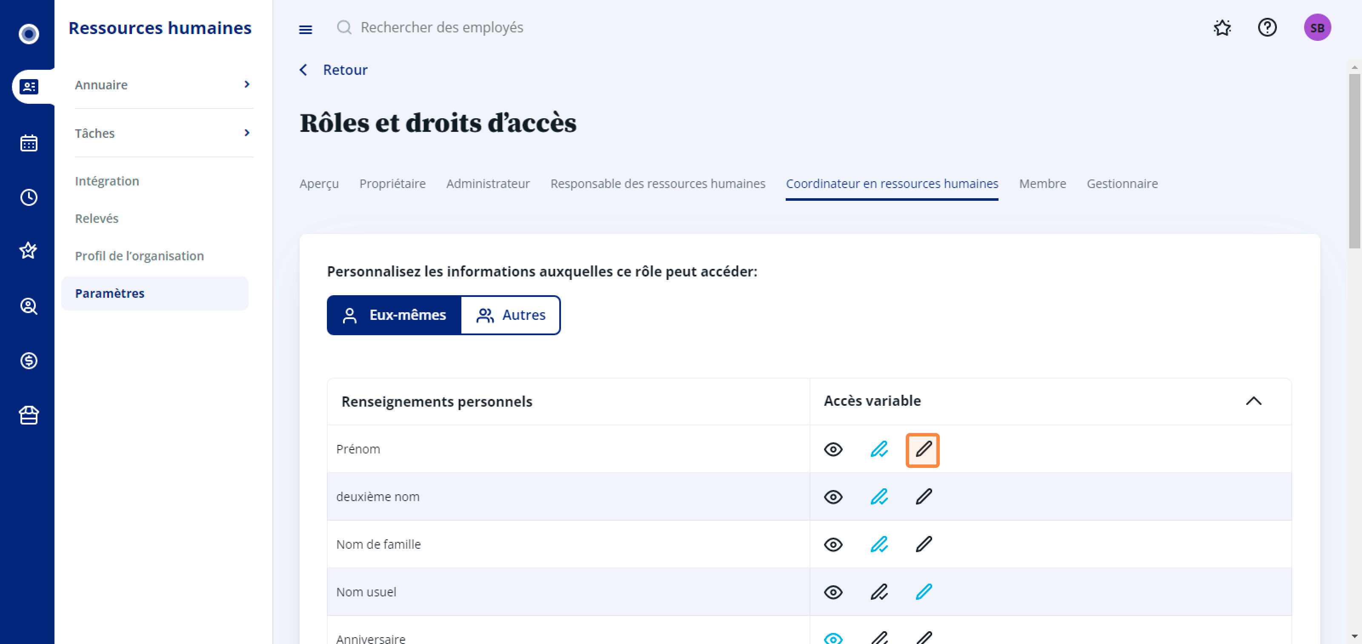Viewport: 1362px width, 644px height.
Task: Switch to Eux-mêmes access view
Action: [x=395, y=315]
